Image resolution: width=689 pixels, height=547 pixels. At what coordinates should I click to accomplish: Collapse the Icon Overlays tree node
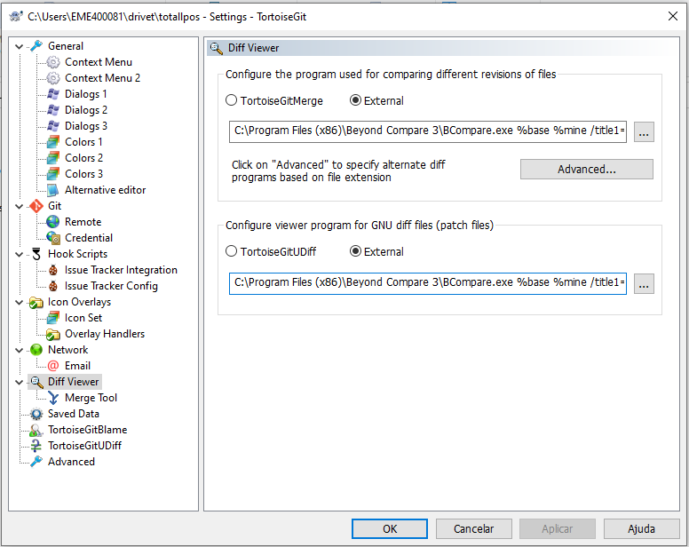click(x=19, y=302)
